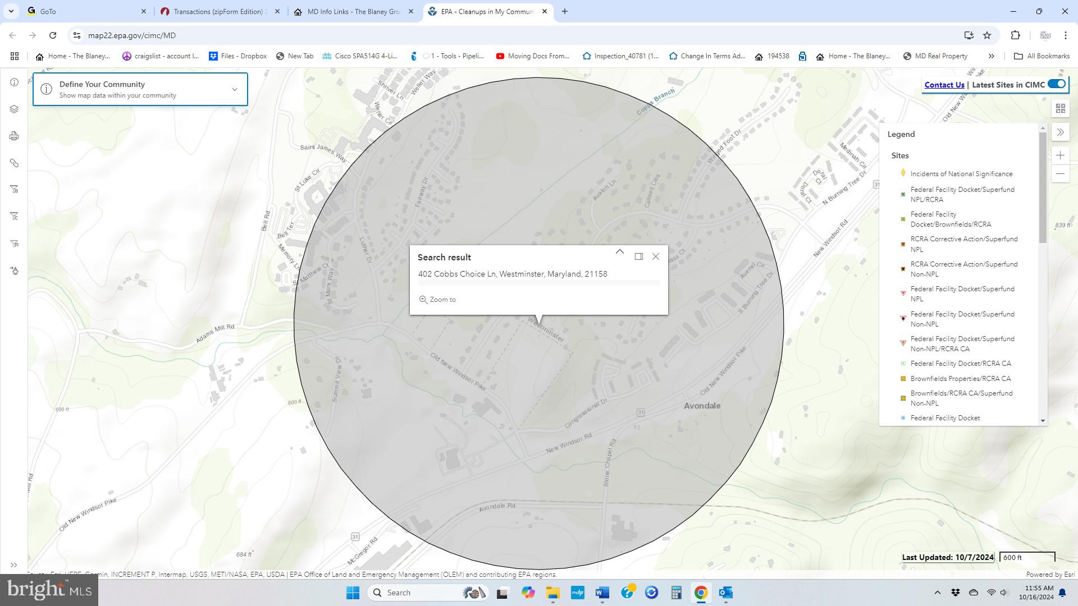Switch to the MD Info Links tab
Screen dimensions: 1078x606
354,11
